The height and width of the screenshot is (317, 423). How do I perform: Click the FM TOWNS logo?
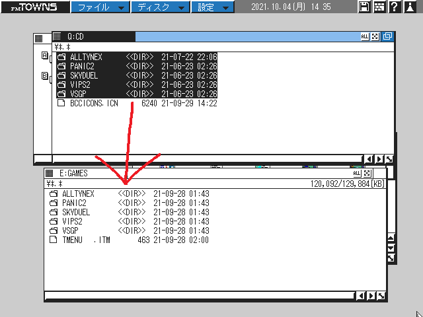tap(35, 7)
